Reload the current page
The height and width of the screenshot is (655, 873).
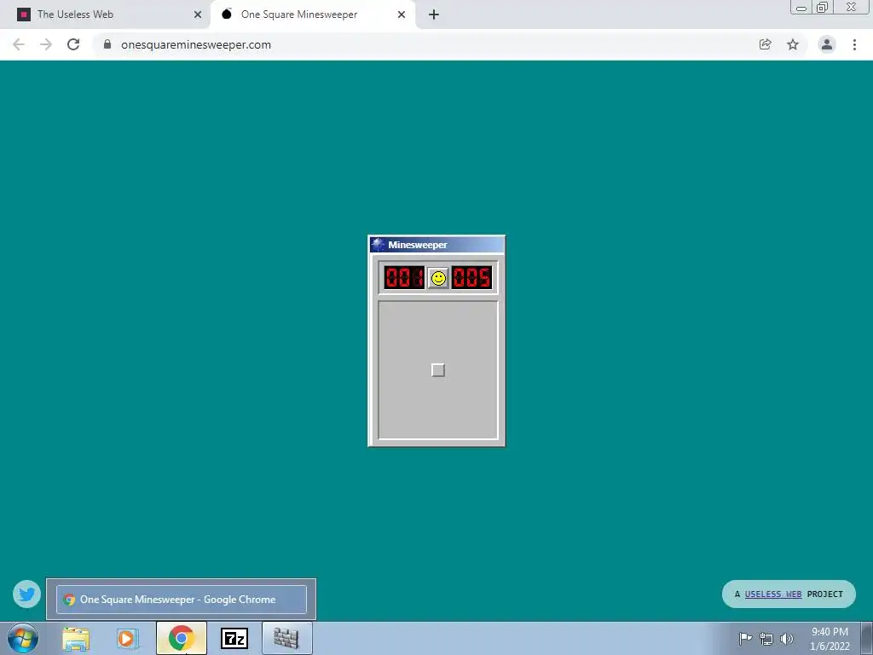73,44
